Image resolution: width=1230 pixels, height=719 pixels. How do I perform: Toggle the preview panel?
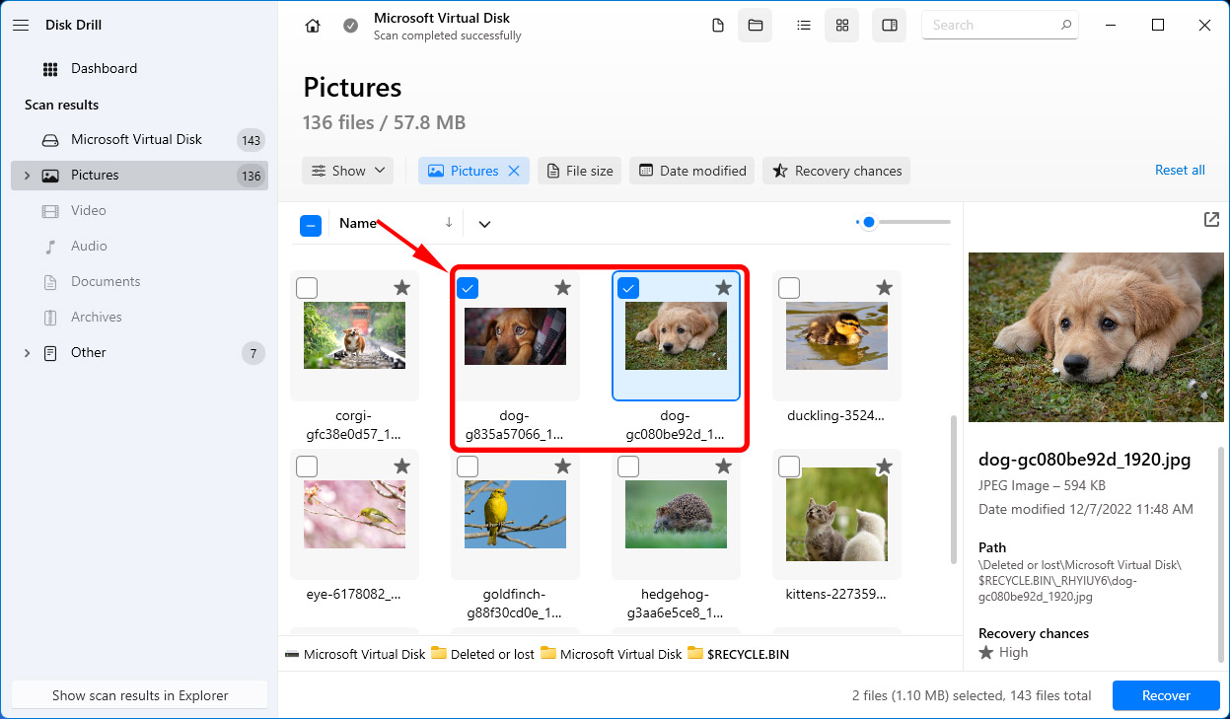(889, 25)
